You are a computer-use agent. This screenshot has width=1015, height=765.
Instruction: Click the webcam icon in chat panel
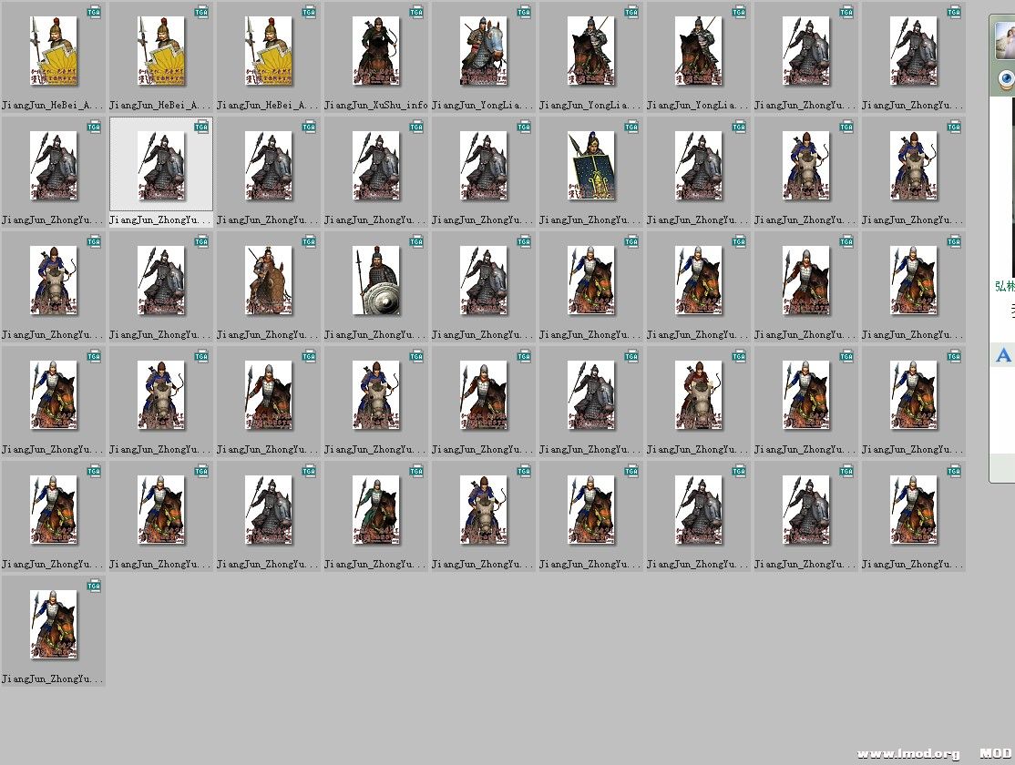tap(1006, 80)
